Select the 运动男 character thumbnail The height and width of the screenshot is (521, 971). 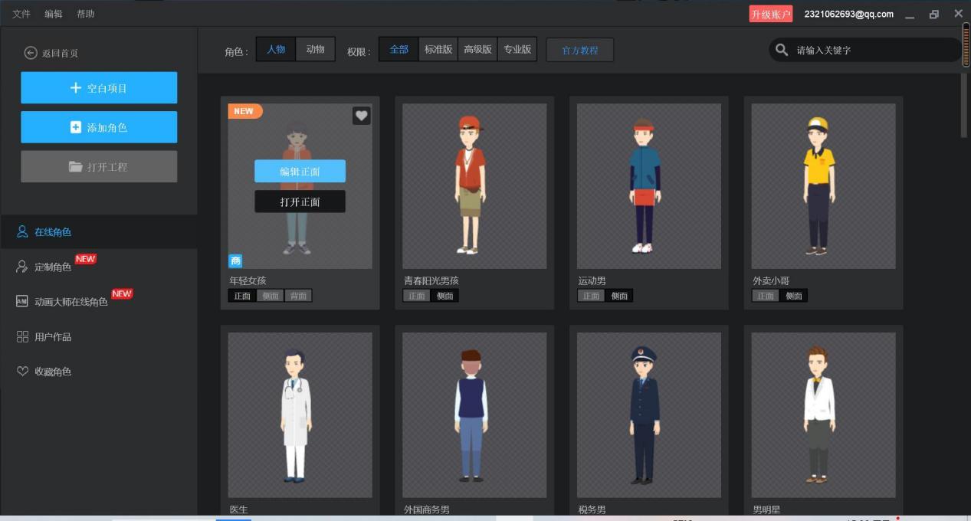pos(648,186)
